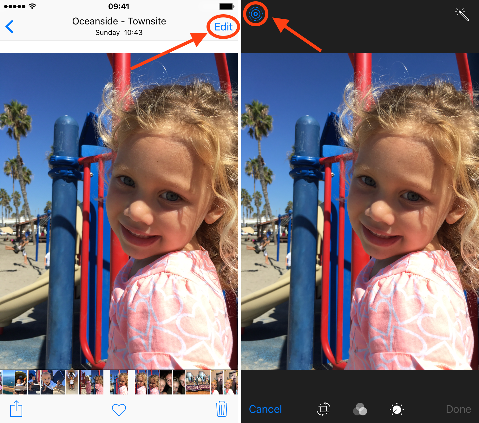Toggle the Live Photo icon in the editor
Image resolution: width=479 pixels, height=423 pixels.
(x=256, y=14)
